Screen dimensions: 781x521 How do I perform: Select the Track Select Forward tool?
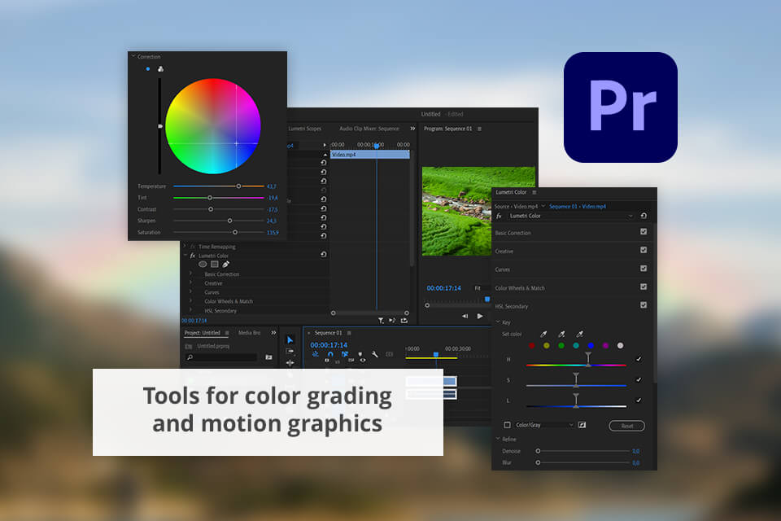(290, 351)
